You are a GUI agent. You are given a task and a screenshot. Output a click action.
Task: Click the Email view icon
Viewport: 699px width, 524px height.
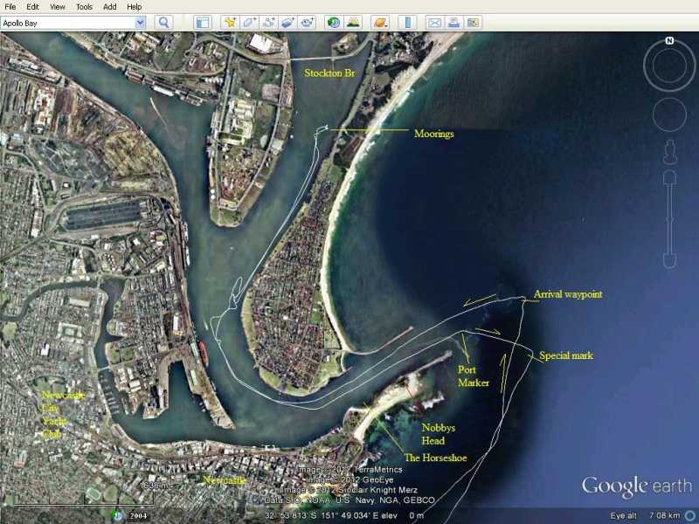click(x=435, y=22)
